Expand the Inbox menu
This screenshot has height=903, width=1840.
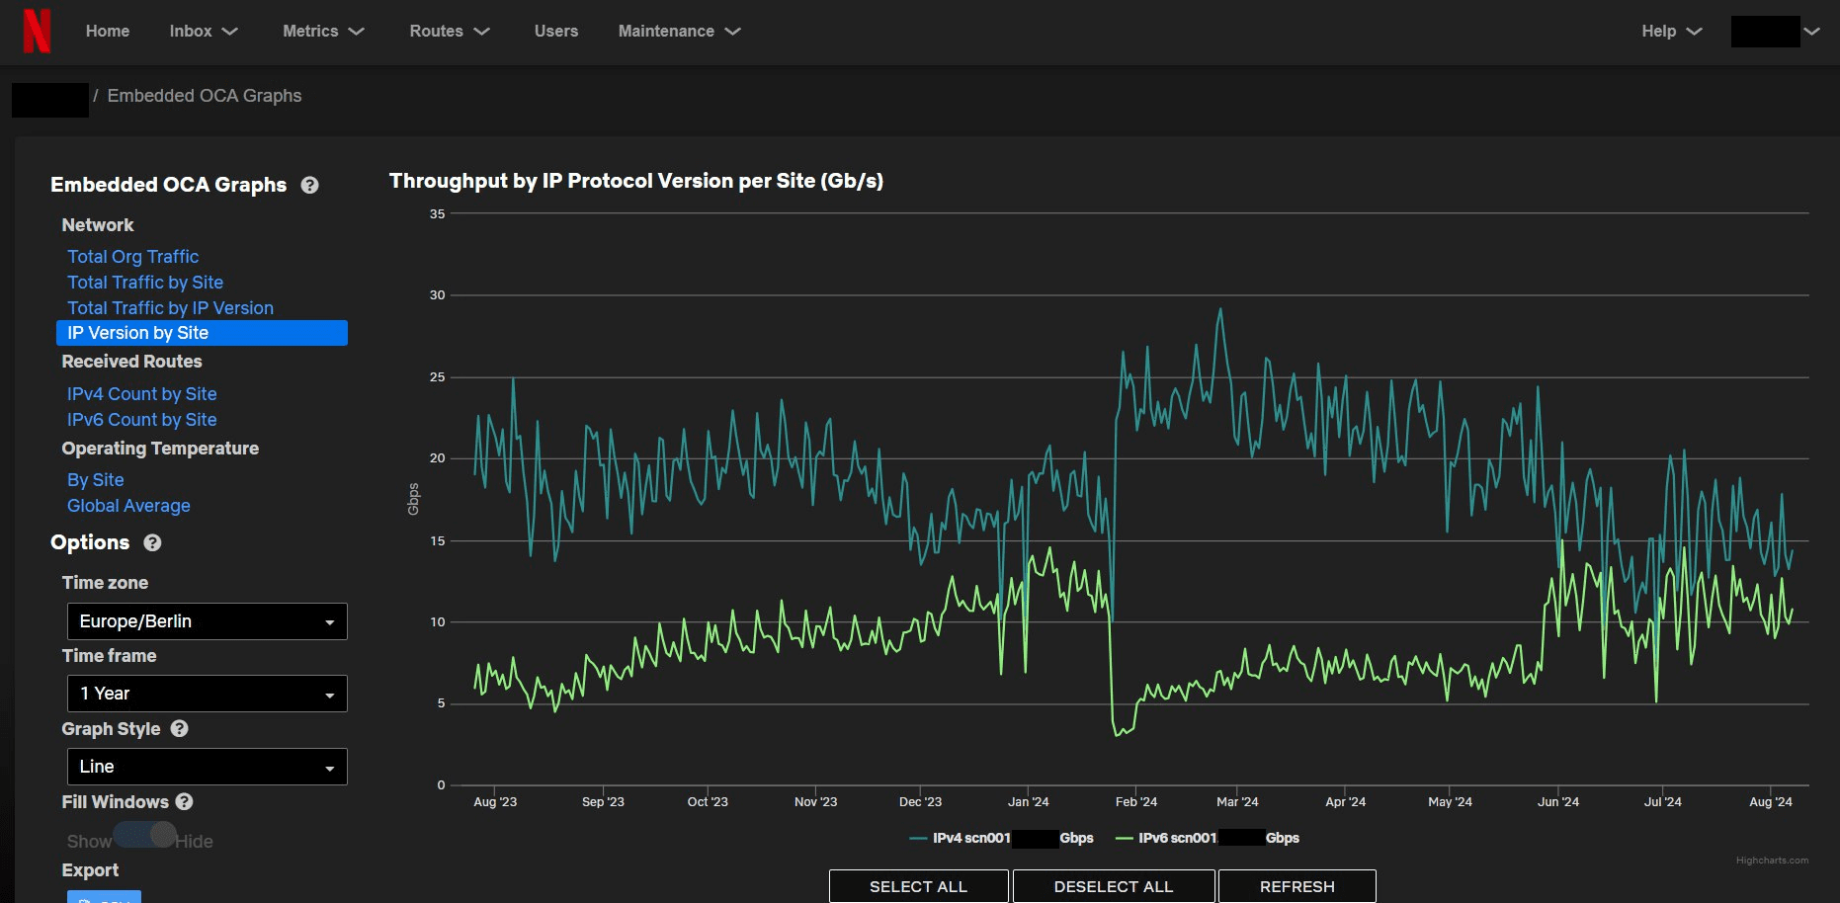[204, 32]
